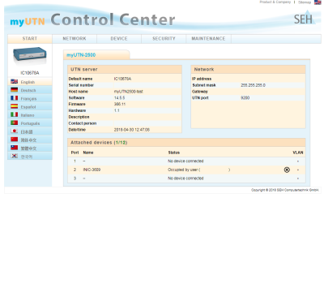Open the MAINTENANCE tab
The image size is (324, 301).
coord(208,39)
